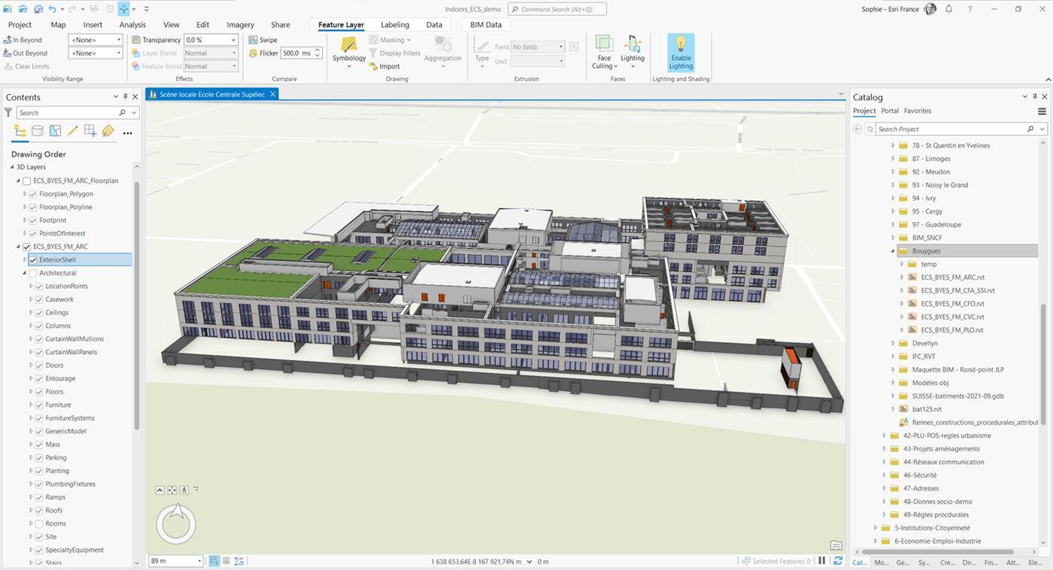Click Clear Limits button
1053x570 pixels.
click(x=26, y=66)
